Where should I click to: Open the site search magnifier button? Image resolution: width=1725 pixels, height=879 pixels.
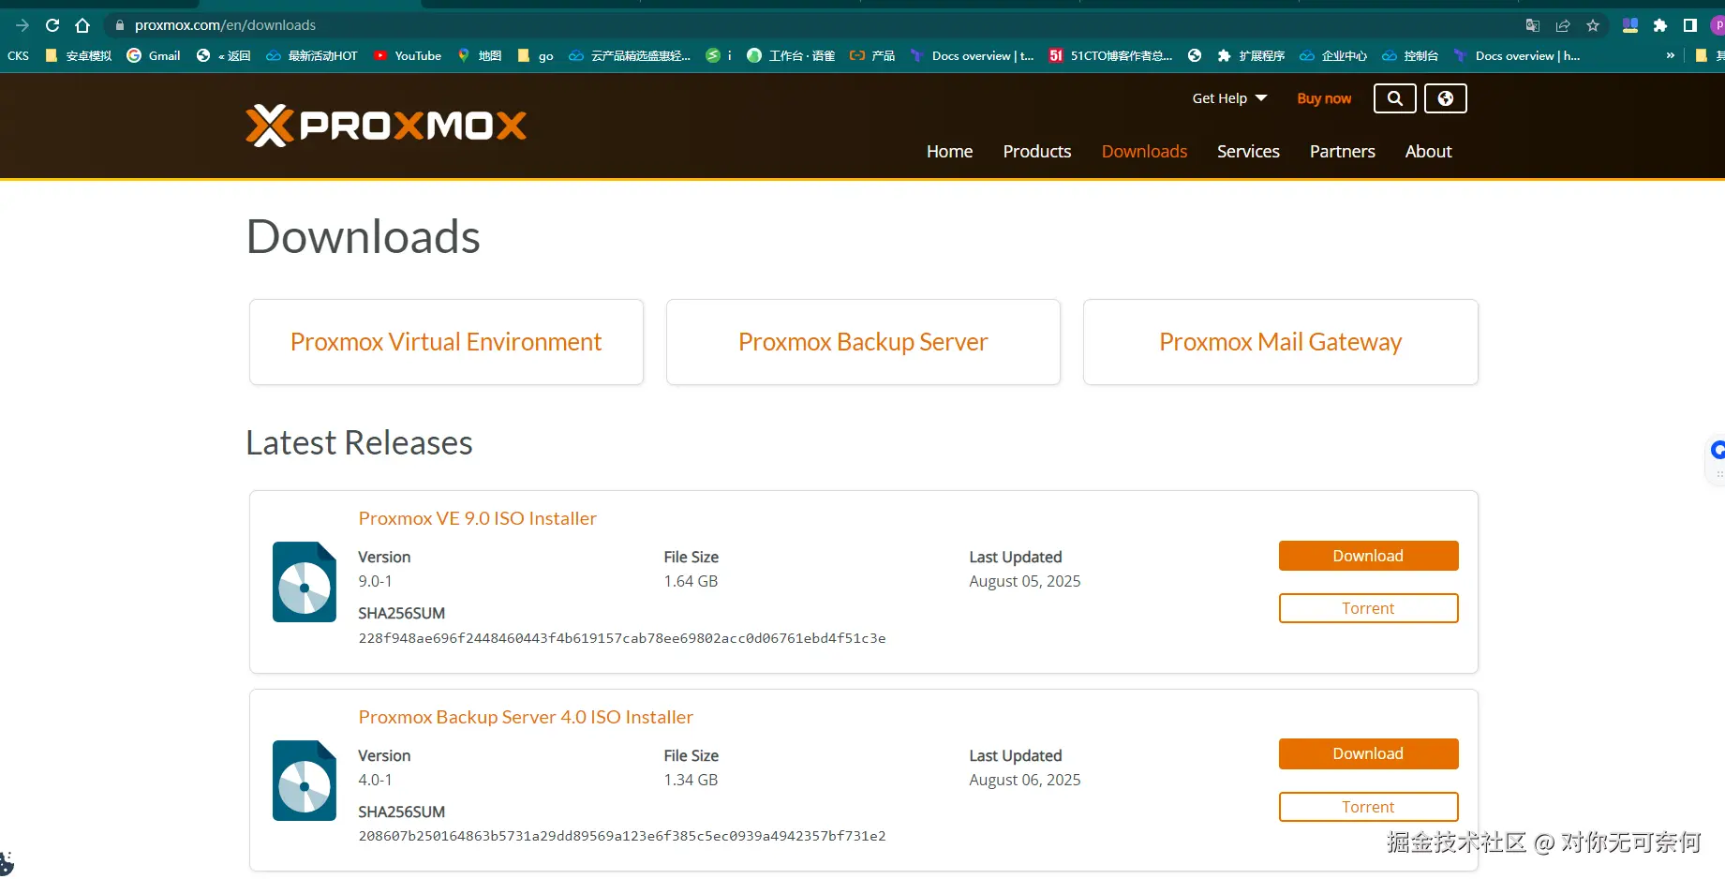click(1395, 98)
